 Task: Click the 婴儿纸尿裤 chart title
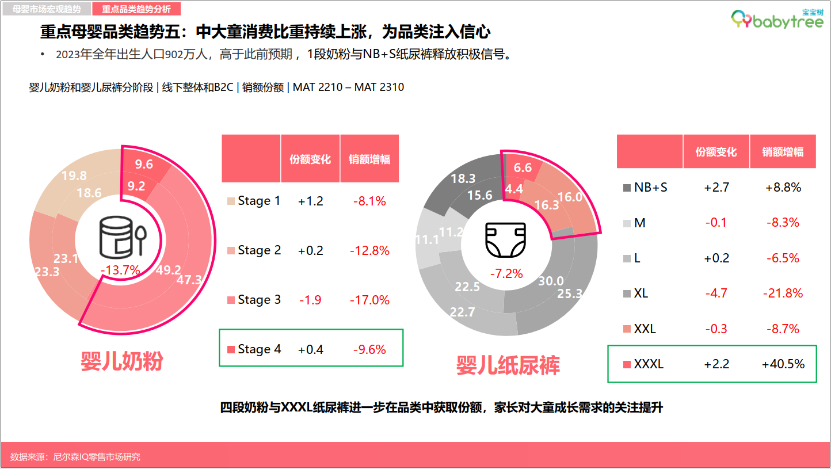[x=508, y=365]
